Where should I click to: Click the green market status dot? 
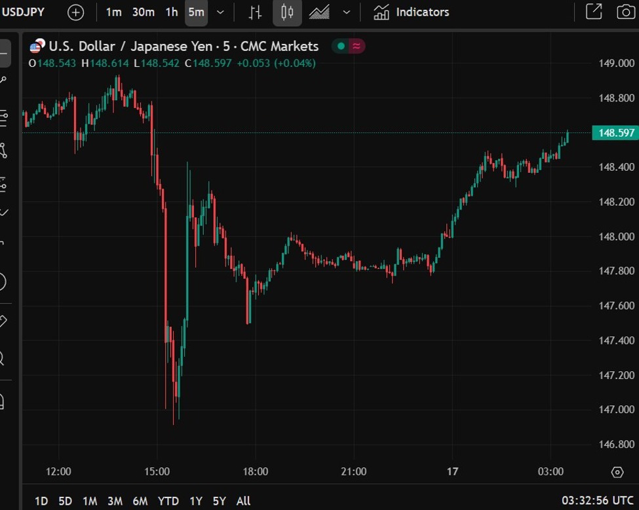pos(341,46)
